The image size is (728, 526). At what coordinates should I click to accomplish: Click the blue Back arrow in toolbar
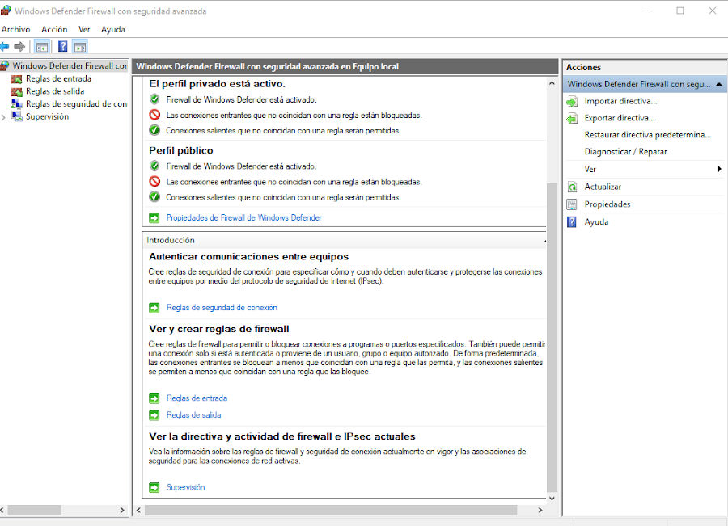click(6, 46)
